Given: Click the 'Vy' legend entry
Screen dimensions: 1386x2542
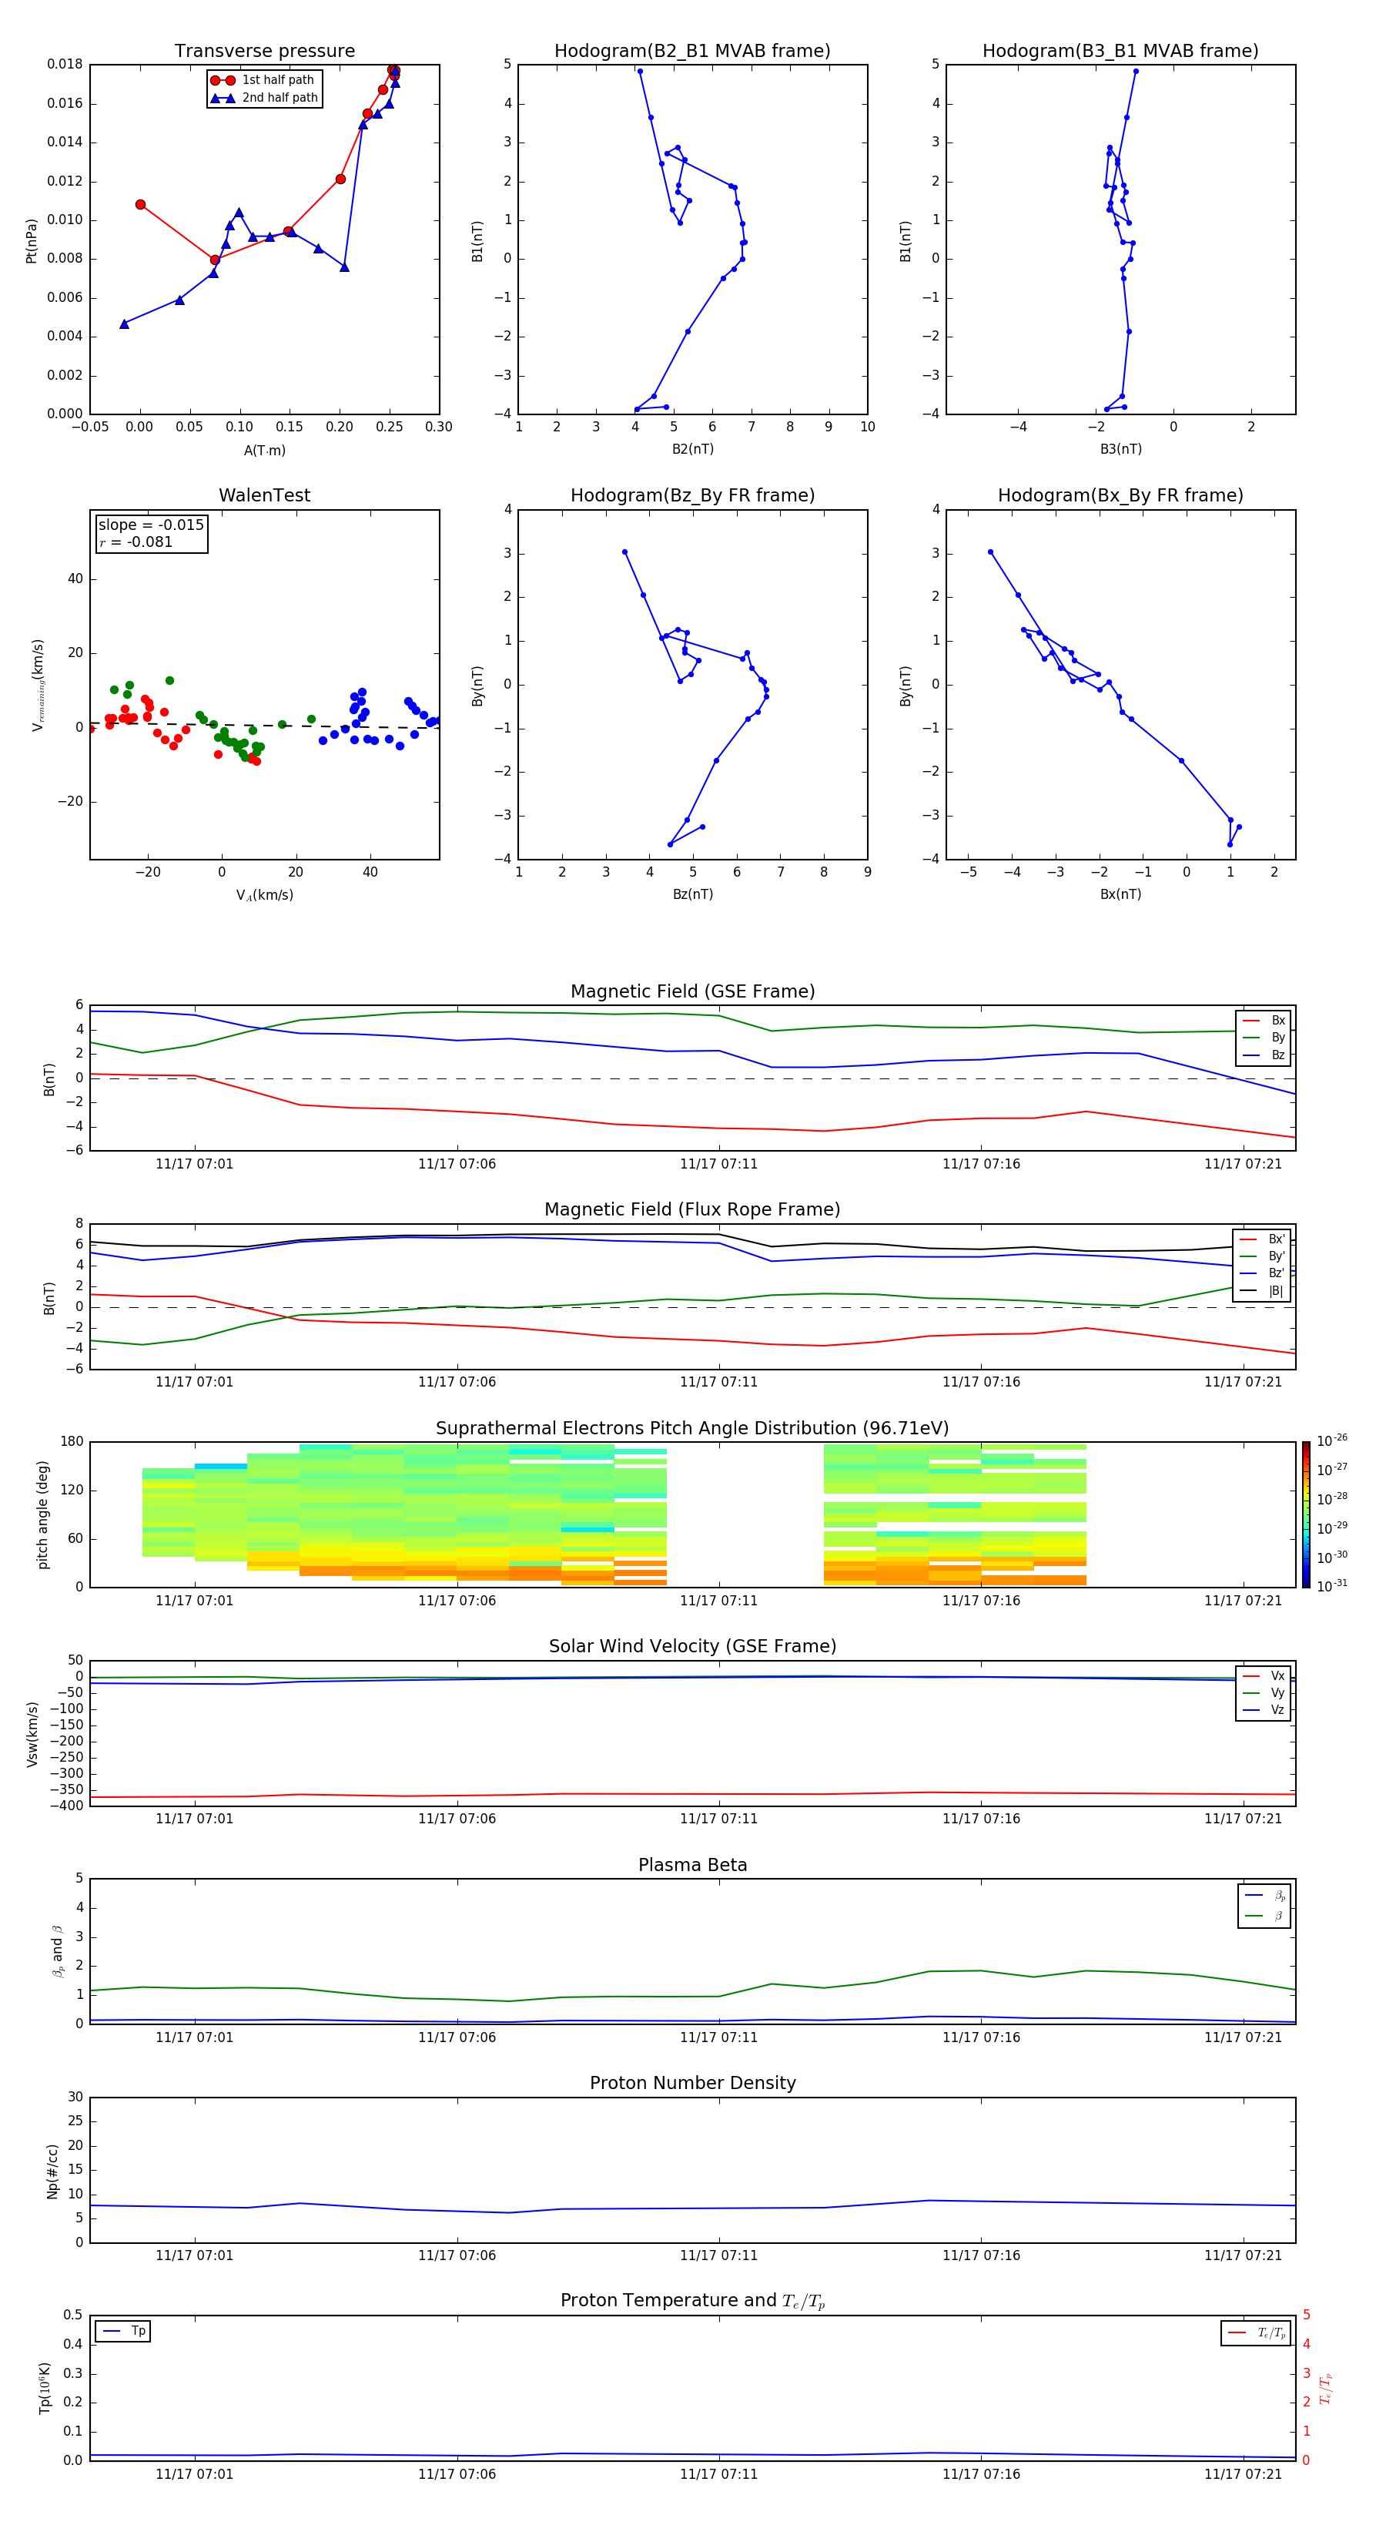Looking at the screenshot, I should [1264, 1692].
